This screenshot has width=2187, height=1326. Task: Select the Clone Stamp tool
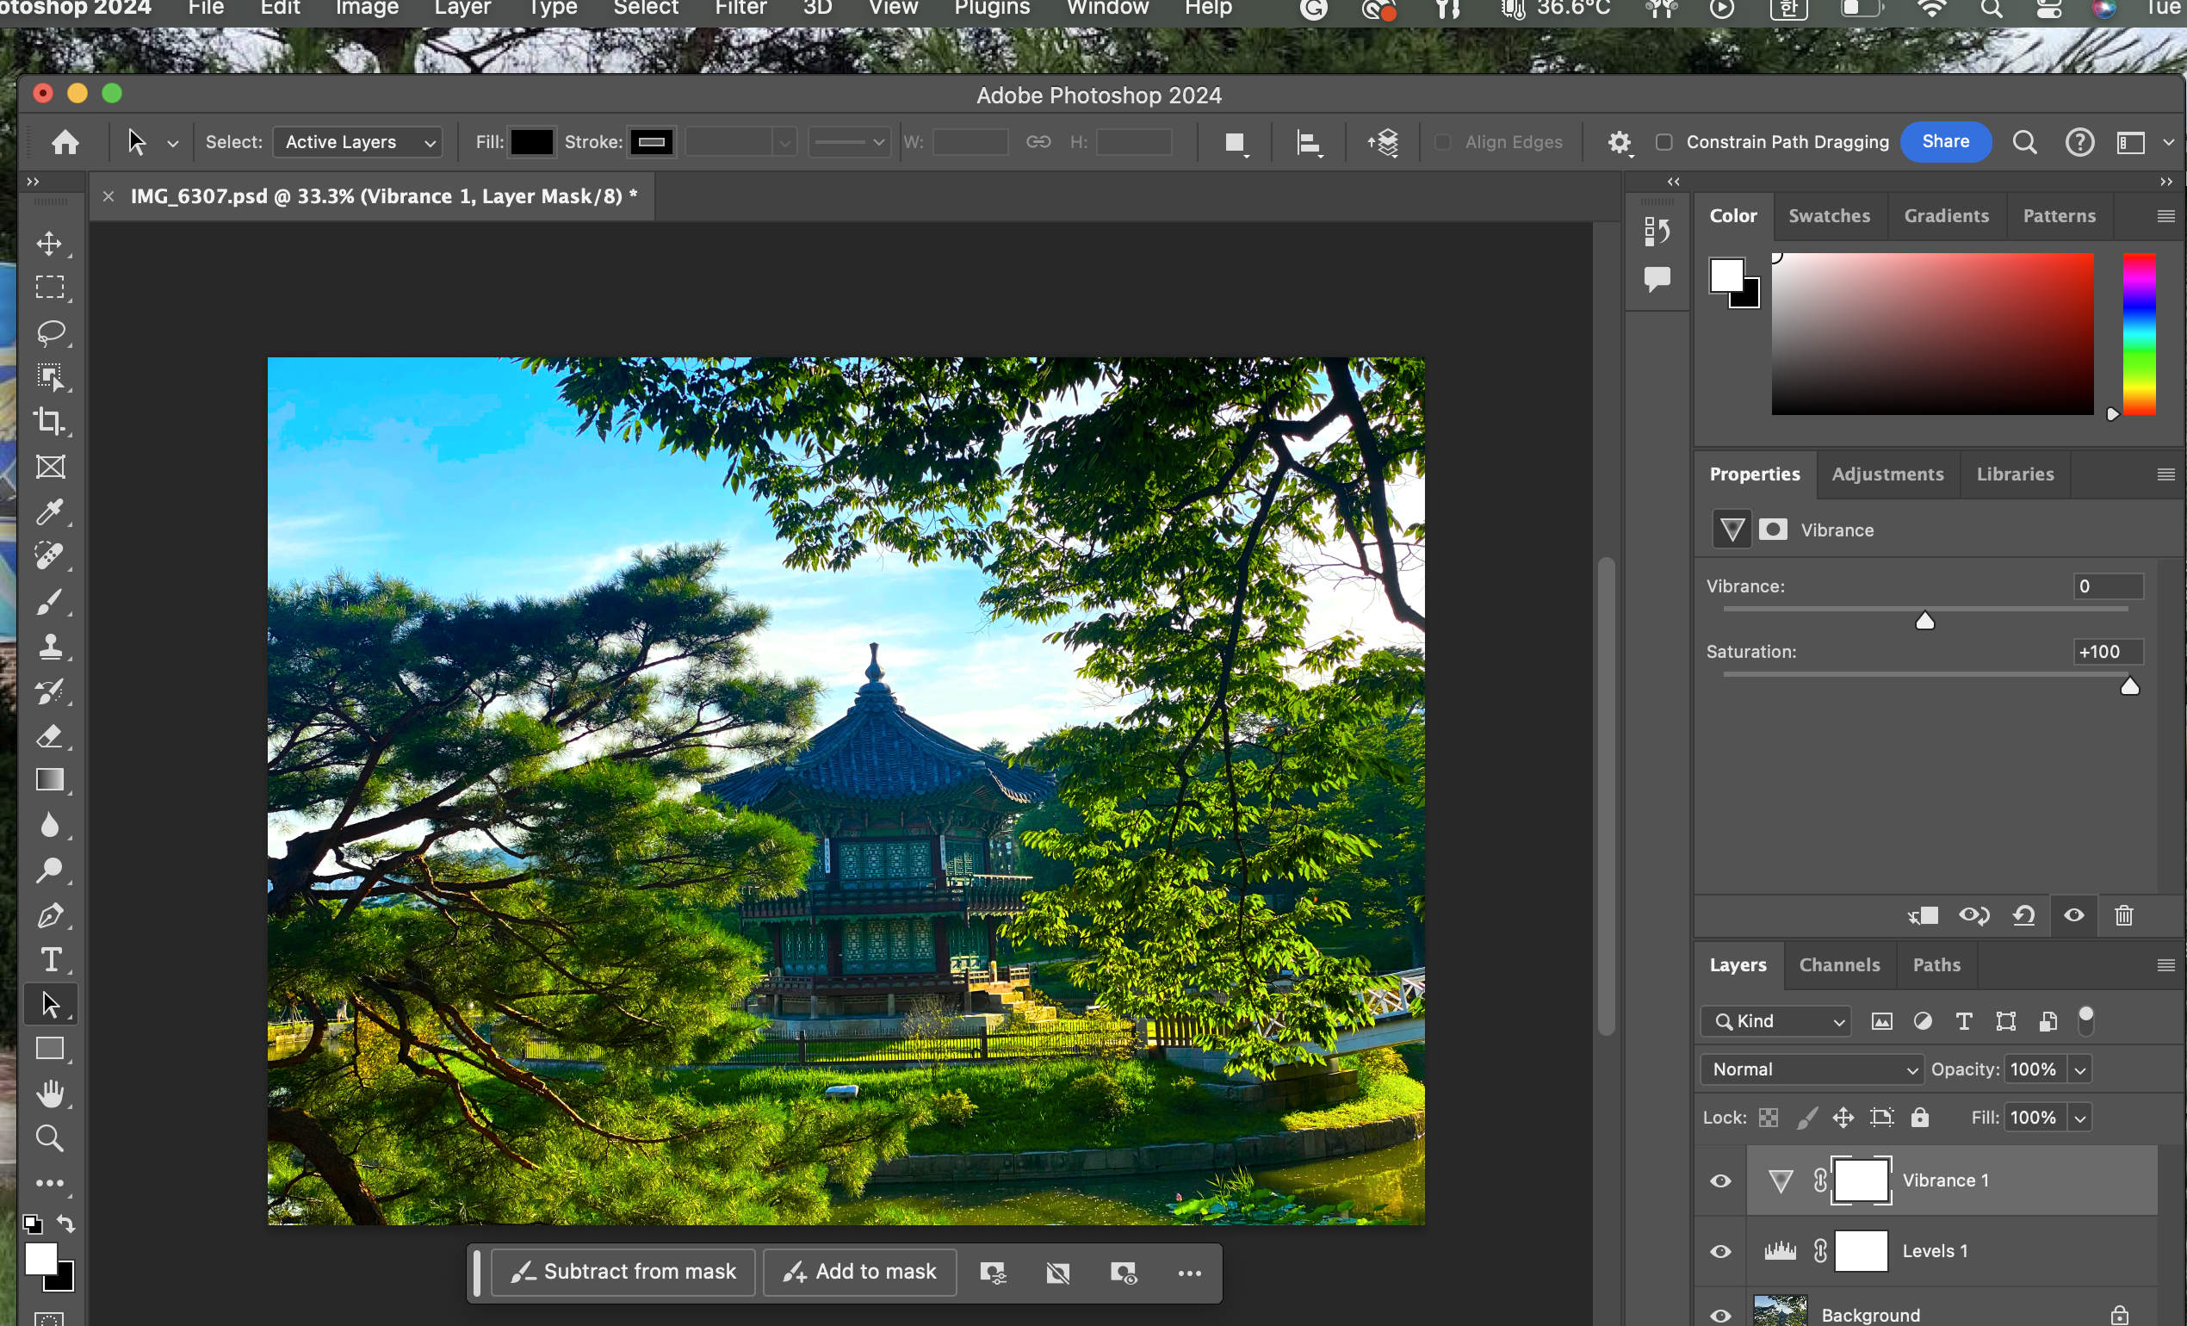click(x=50, y=646)
